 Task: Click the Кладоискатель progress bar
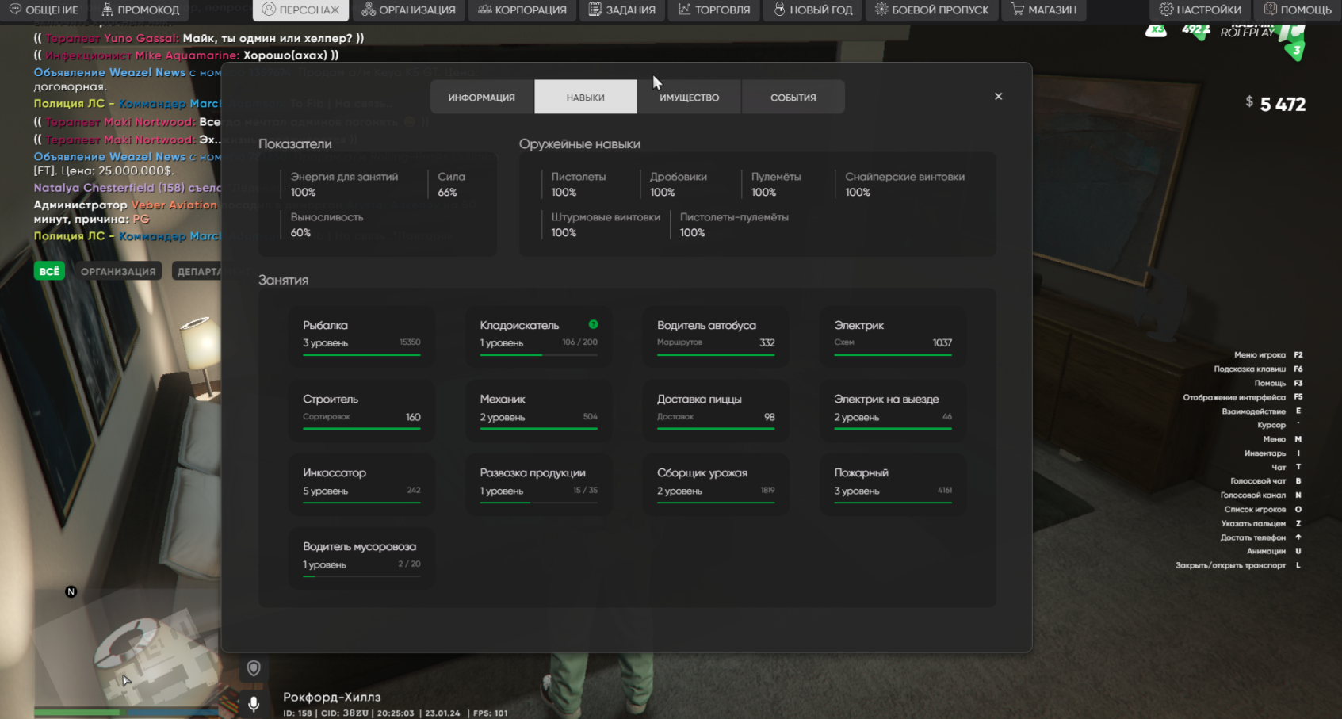pos(538,354)
